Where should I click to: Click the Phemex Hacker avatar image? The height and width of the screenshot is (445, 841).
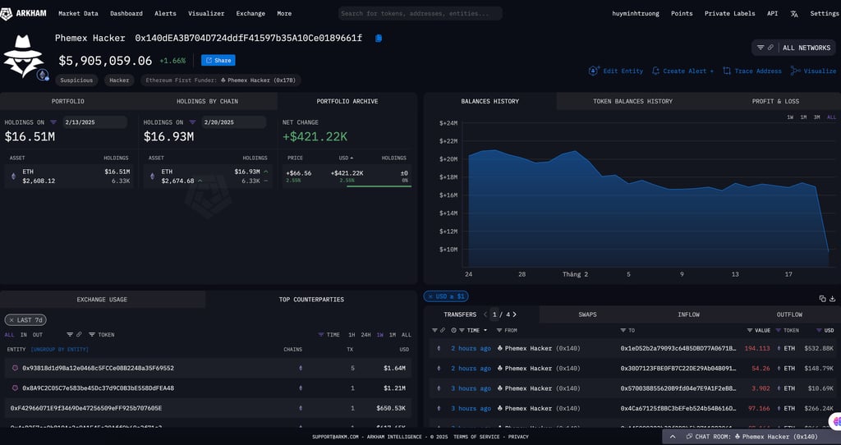tap(23, 57)
